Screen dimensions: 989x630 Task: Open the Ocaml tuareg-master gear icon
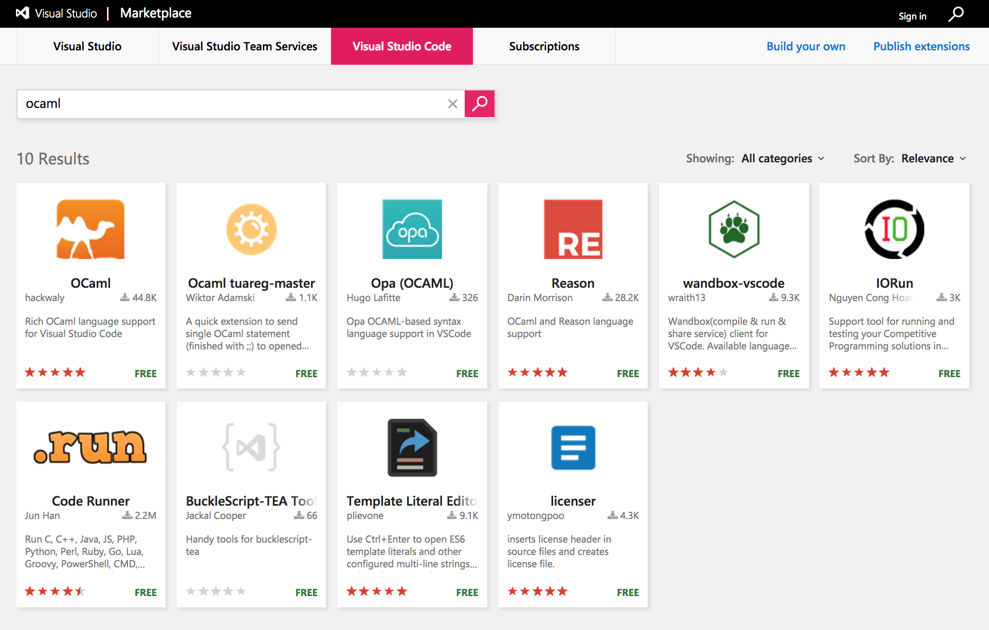pyautogui.click(x=251, y=229)
